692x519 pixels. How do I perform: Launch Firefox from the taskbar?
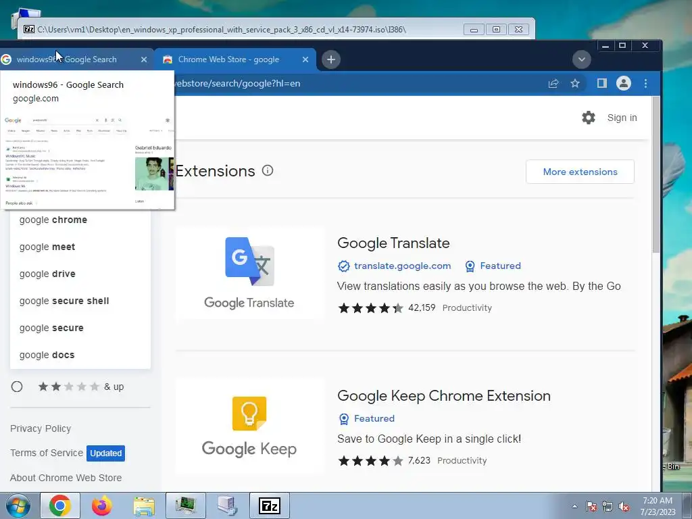pos(102,505)
